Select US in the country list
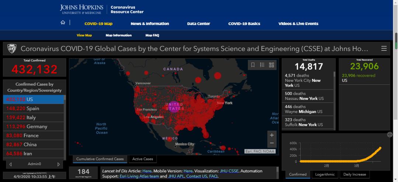Image resolution: width=398 pixels, height=182 pixels. pyautogui.click(x=33, y=99)
